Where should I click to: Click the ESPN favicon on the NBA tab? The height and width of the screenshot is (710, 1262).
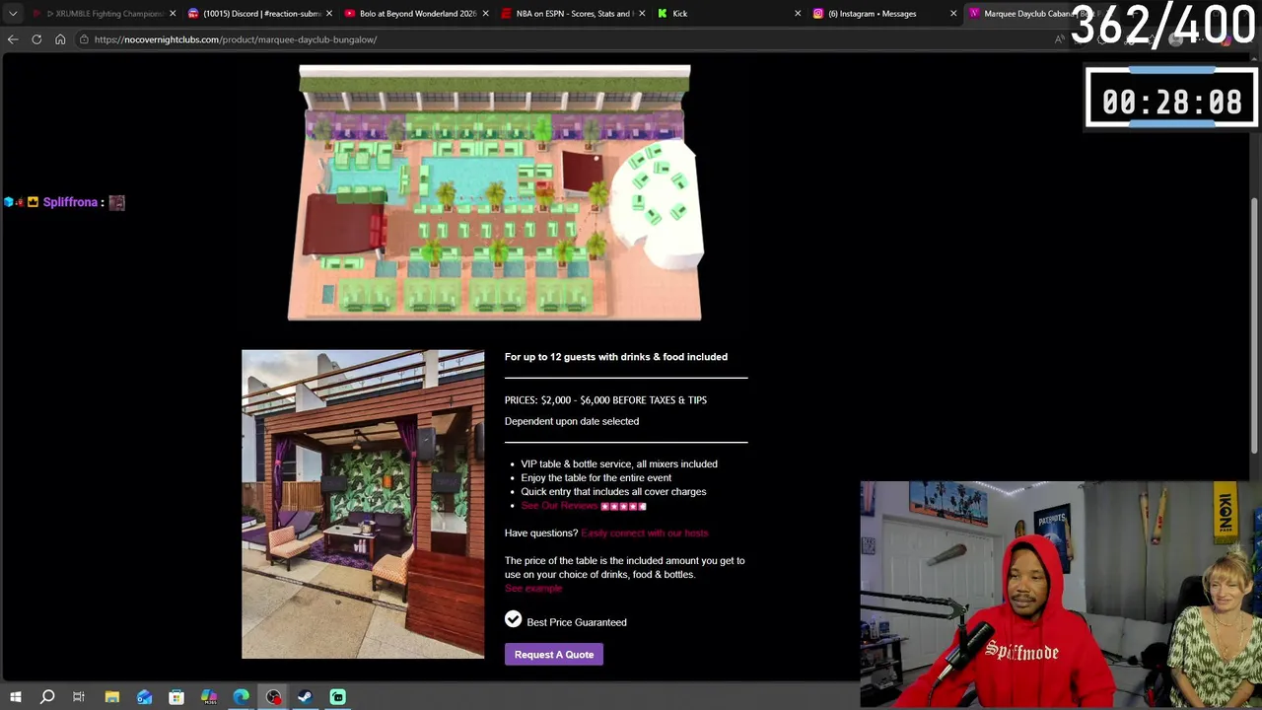[507, 14]
